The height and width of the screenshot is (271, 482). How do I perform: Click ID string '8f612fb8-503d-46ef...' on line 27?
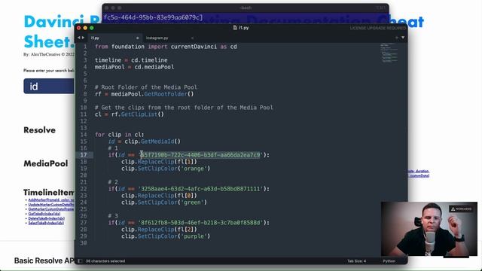(x=200, y=223)
